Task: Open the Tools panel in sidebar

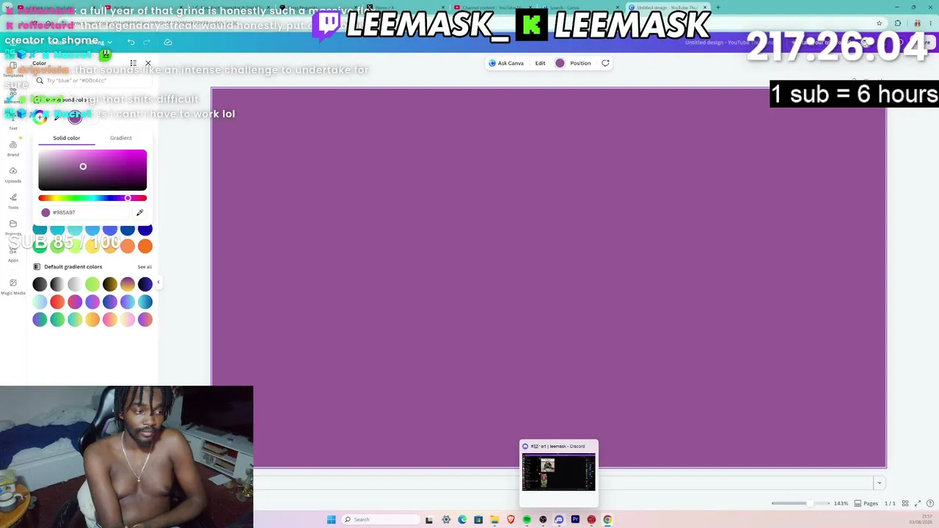Action: click(x=13, y=201)
